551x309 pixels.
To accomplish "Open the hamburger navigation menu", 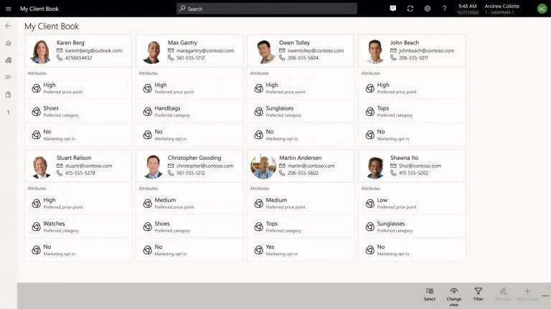I will (x=8, y=9).
